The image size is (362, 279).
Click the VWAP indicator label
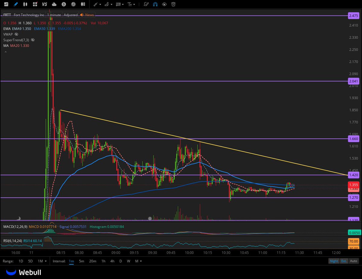(8, 34)
